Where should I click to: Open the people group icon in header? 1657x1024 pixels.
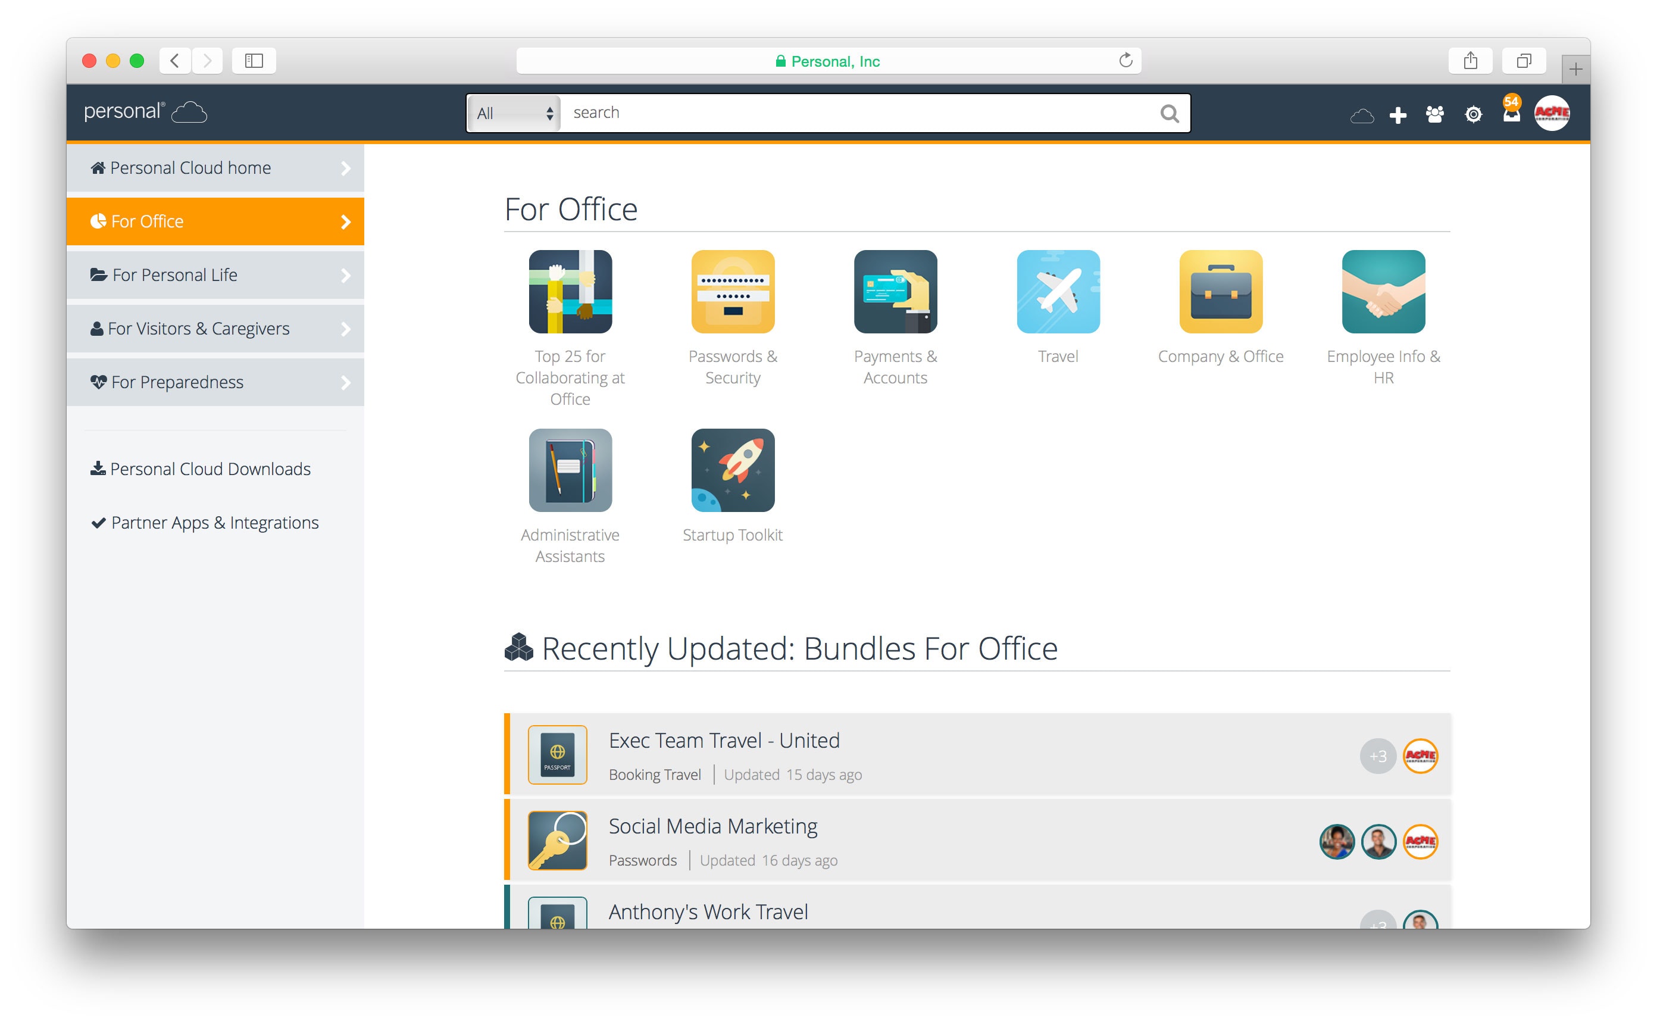(1434, 114)
